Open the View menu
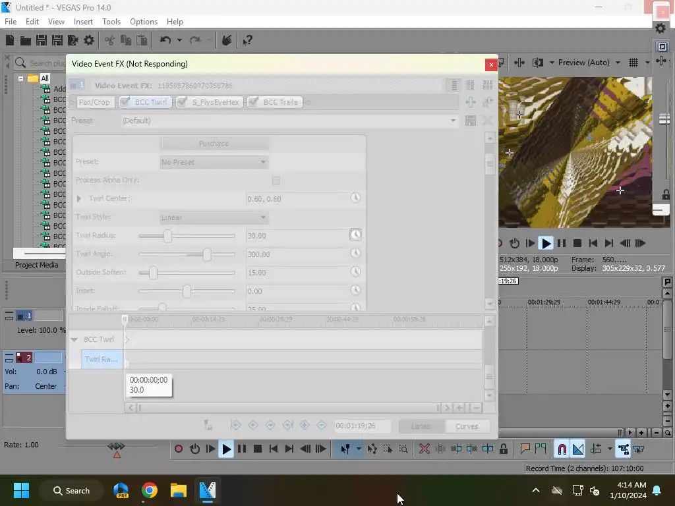675x506 pixels. (x=56, y=22)
